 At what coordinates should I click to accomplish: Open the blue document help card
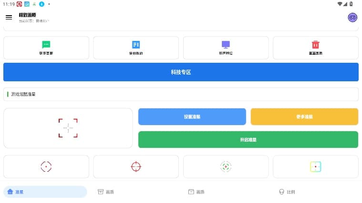(136, 48)
